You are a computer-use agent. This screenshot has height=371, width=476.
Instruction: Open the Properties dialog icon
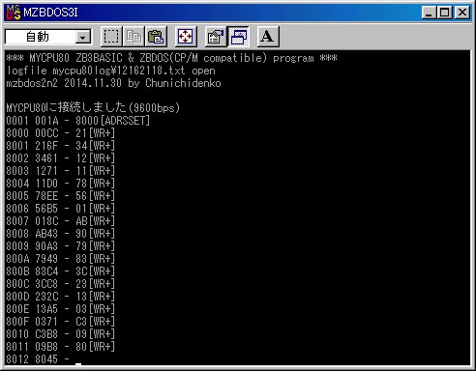tap(216, 37)
